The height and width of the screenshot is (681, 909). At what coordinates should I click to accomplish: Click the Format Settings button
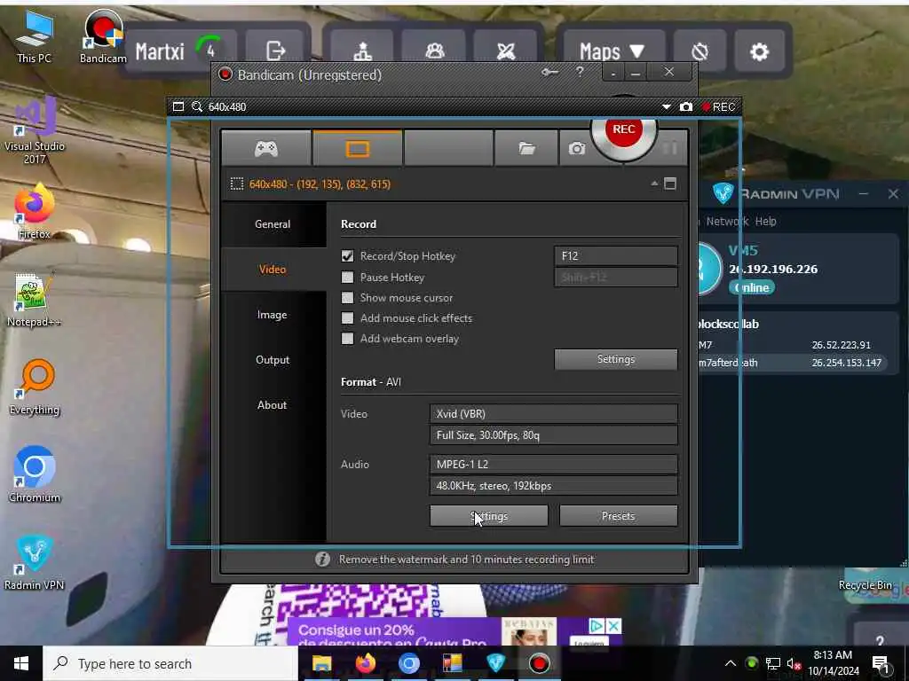pyautogui.click(x=489, y=516)
